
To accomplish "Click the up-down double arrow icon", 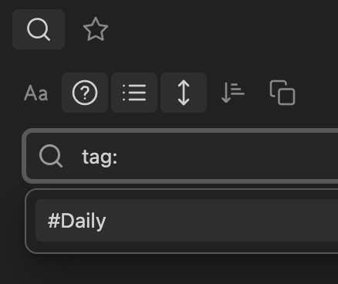I will [x=184, y=93].
